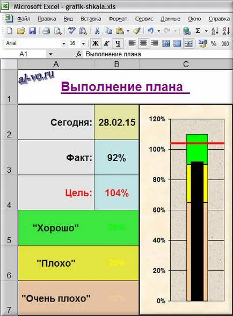Click the AutoSum sigma icon
Image resolution: width=233 pixels, height=316 pixels.
(198, 31)
